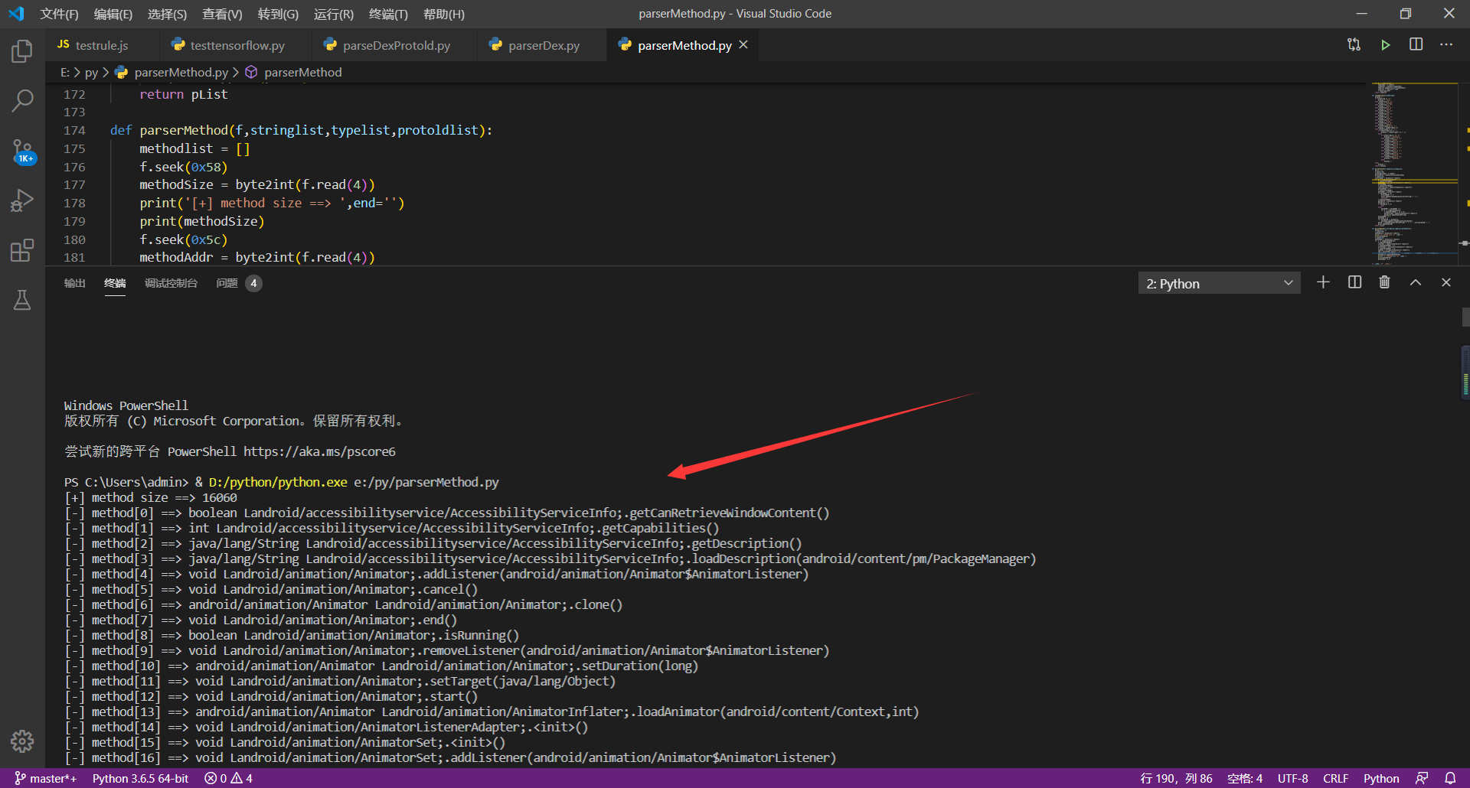Change indentation via 空格: 4
Image resolution: width=1470 pixels, height=788 pixels.
pos(1245,778)
